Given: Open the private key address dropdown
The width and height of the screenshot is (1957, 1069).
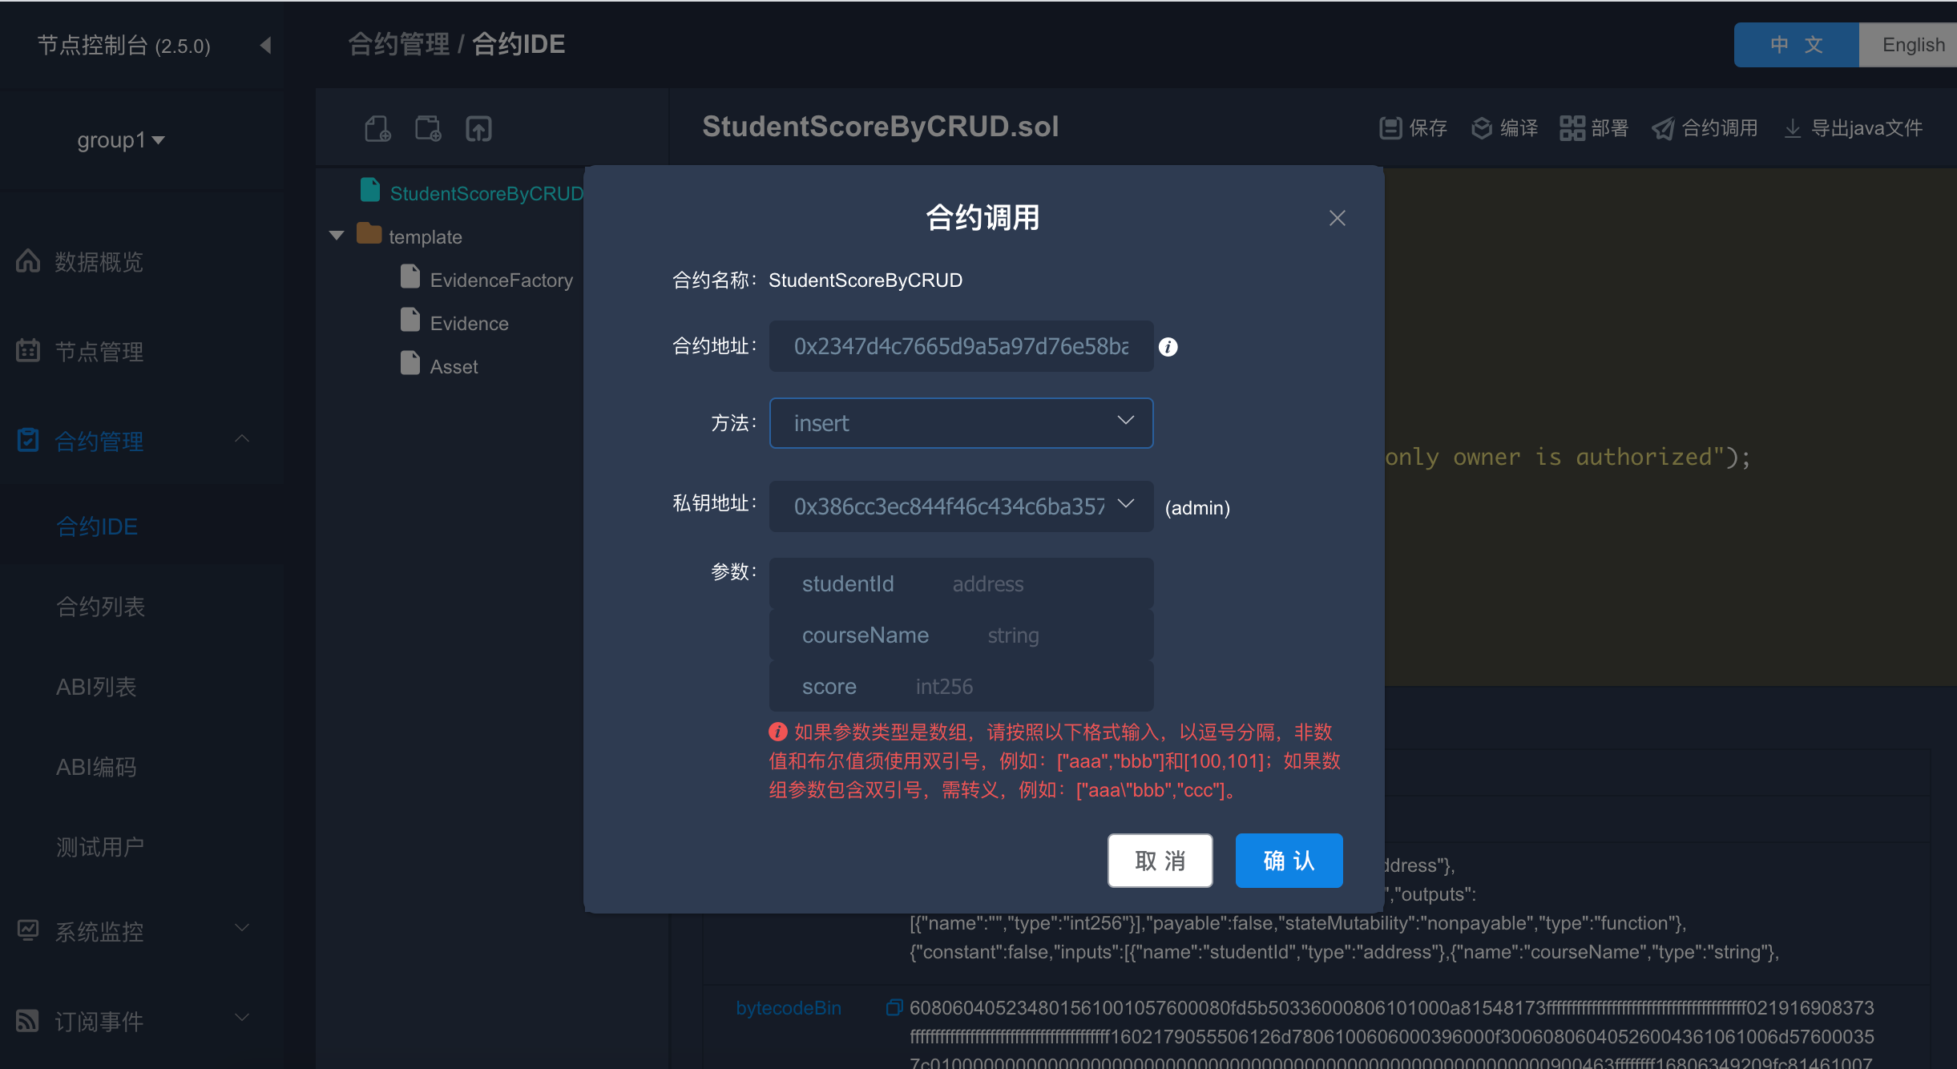Looking at the screenshot, I should click(961, 506).
